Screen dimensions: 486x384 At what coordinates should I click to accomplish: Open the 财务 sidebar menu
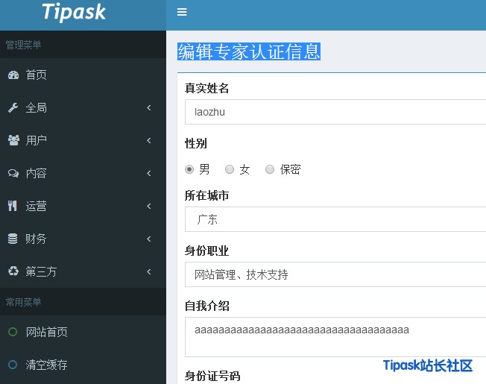[x=83, y=239]
